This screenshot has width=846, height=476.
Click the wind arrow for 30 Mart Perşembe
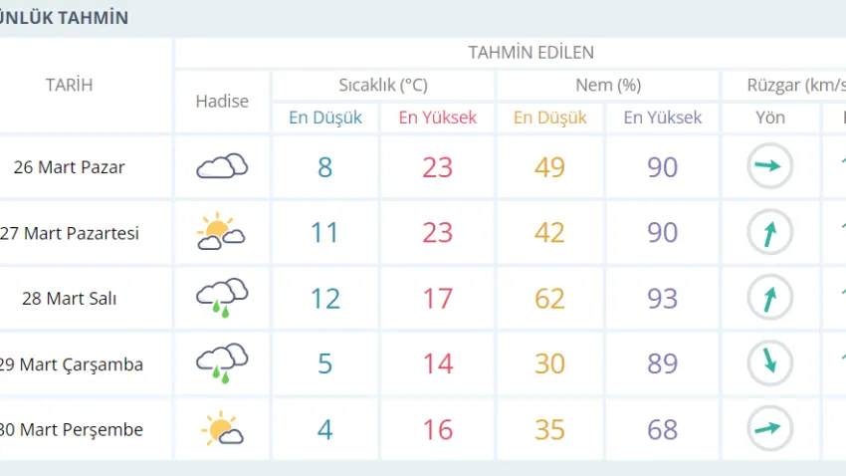tap(769, 429)
